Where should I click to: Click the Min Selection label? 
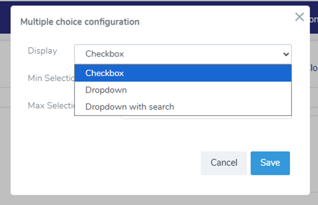pos(50,78)
